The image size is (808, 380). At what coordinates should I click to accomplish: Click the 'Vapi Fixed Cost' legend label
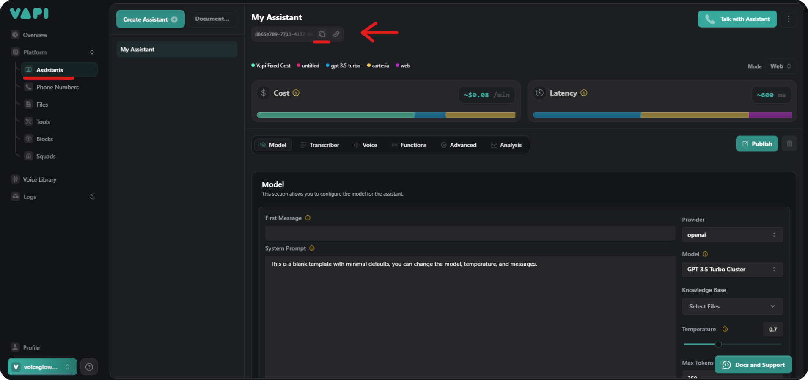pyautogui.click(x=273, y=66)
